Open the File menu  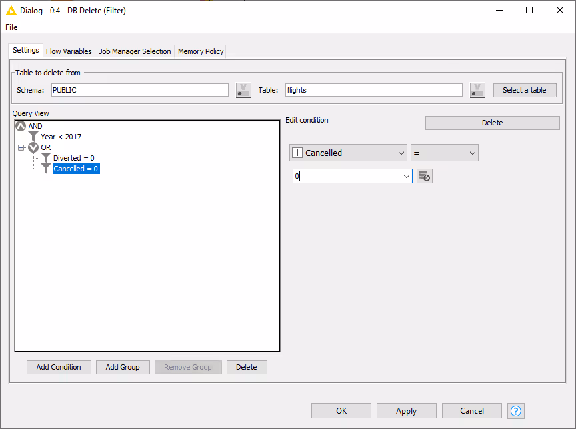pyautogui.click(x=11, y=27)
